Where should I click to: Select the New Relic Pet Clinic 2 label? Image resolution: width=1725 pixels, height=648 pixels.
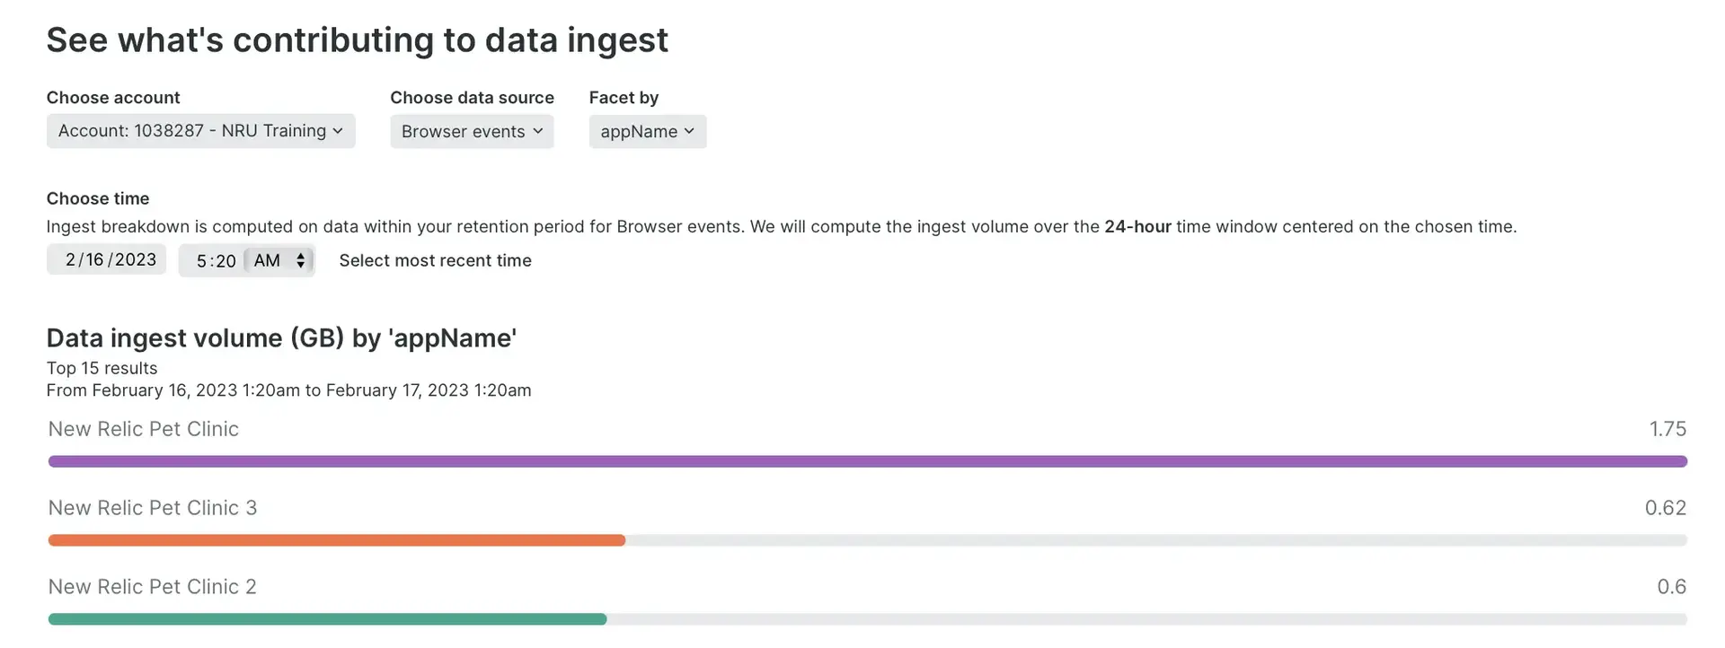point(153,587)
